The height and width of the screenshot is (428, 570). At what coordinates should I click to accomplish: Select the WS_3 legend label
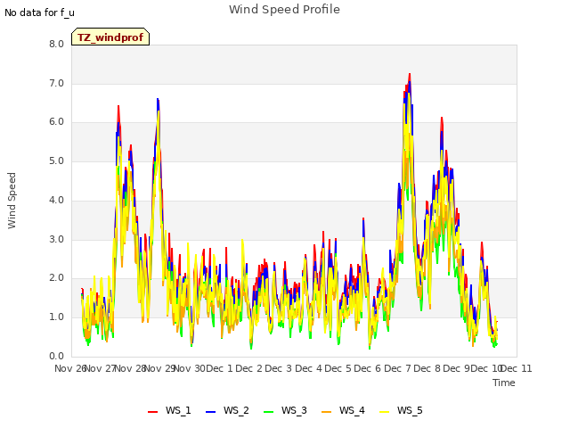click(294, 410)
